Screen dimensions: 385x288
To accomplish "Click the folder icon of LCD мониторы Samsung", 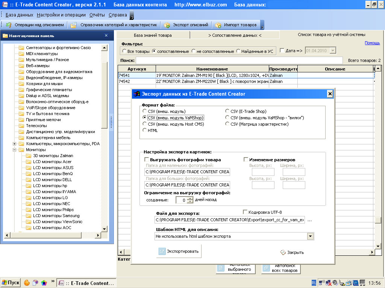I will [29, 216].
